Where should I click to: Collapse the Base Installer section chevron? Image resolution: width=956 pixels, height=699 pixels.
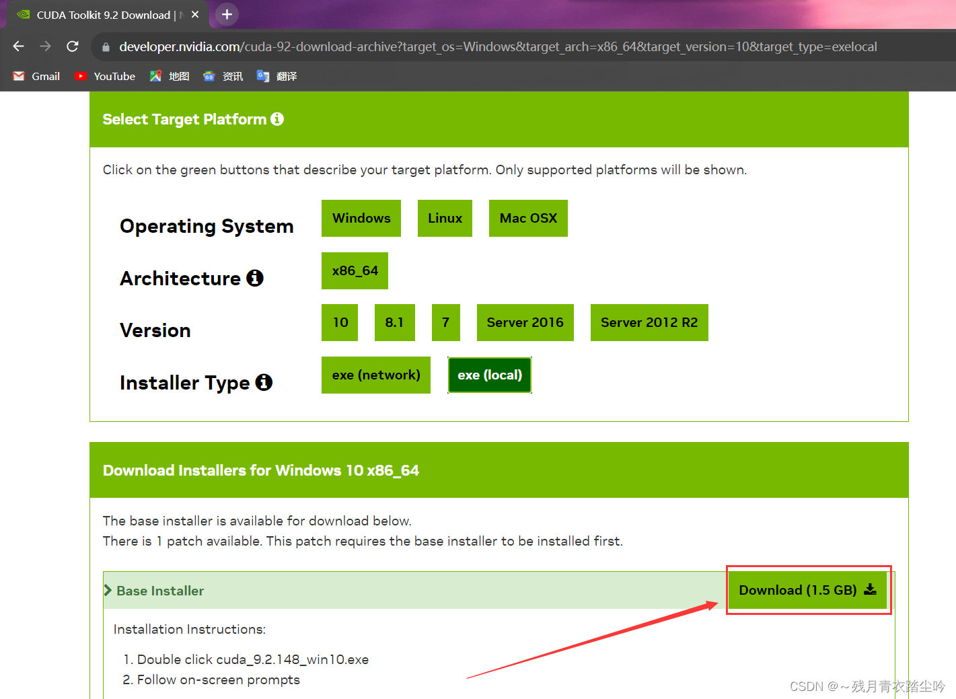(x=108, y=590)
